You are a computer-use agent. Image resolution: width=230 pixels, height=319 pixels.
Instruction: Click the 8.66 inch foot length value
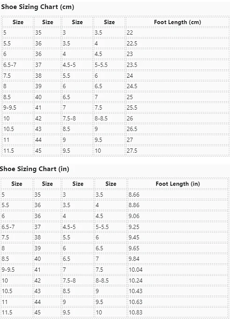pos(134,195)
